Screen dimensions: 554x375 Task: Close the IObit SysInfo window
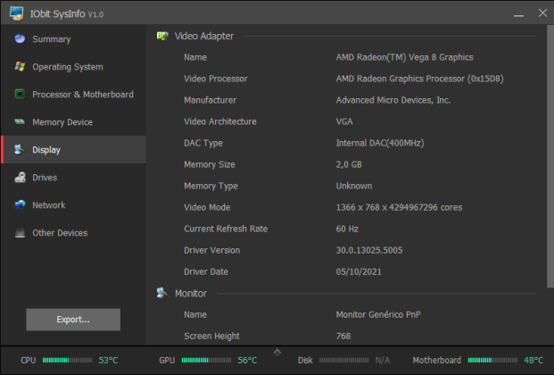(542, 13)
